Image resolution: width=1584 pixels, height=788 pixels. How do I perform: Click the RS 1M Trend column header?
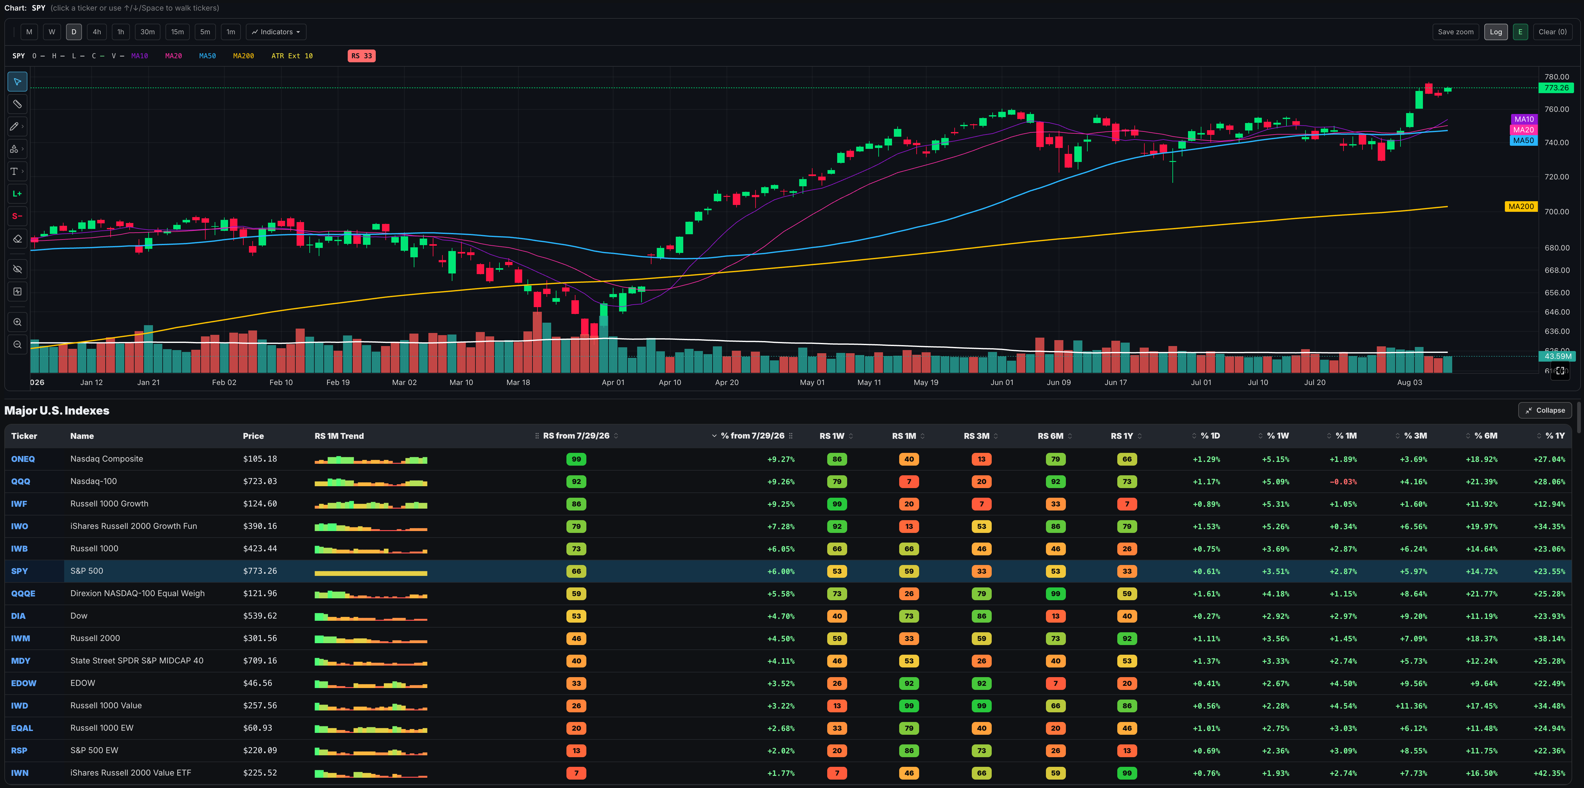pos(339,436)
